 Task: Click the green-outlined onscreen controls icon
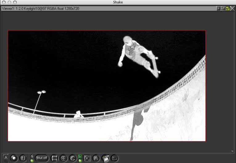(80, 157)
